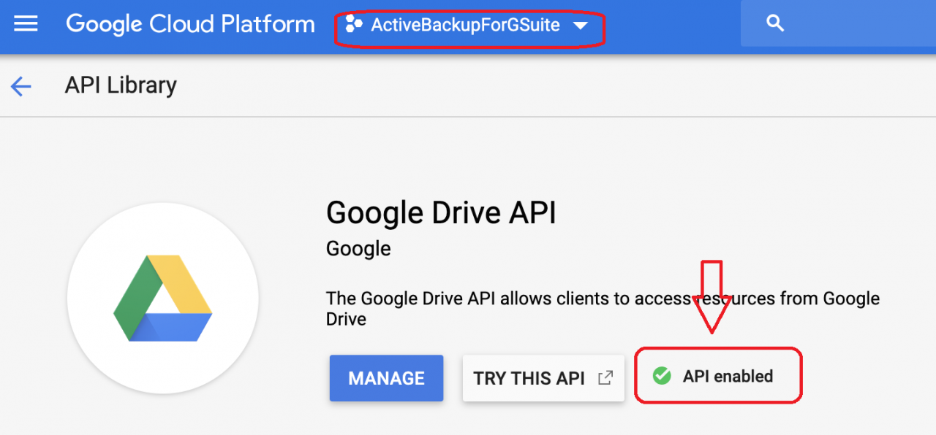Click the Google publisher name under the heading

tap(358, 249)
